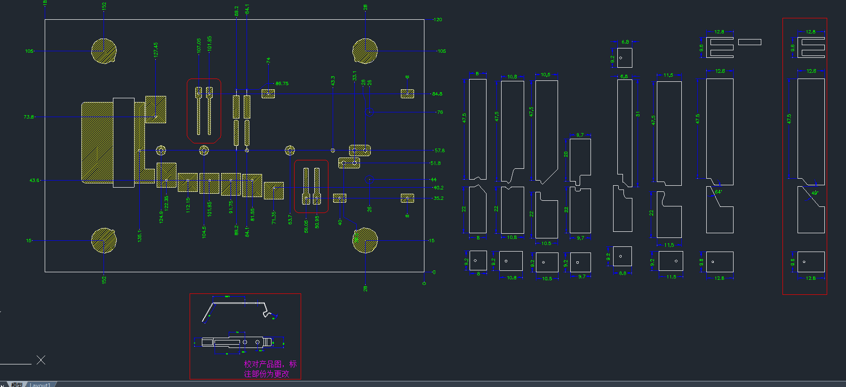
Task: Click the 86.75 dimension text
Action: (282, 83)
